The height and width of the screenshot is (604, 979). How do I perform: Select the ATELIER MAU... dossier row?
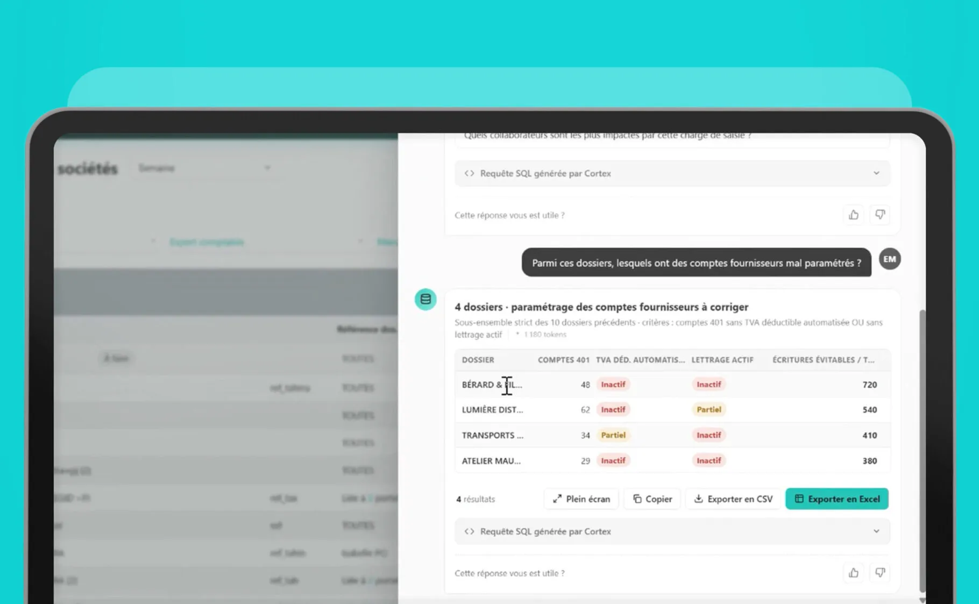672,460
